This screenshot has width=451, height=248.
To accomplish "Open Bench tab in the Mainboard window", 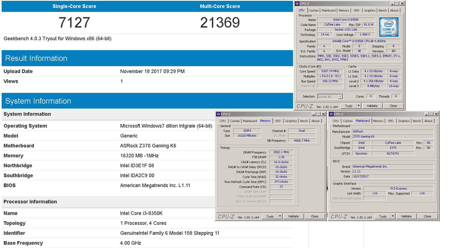I will click(417, 121).
